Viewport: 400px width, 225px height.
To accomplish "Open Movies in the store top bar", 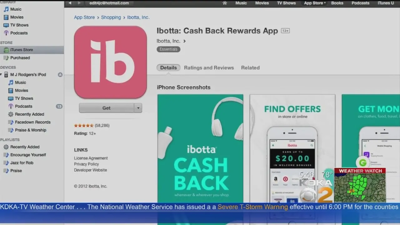I will [262, 3].
